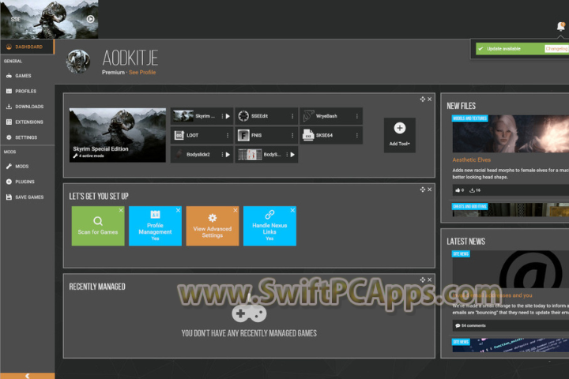This screenshot has width=569, height=379.
Task: Click the Mods wrench icon in the sidebar
Action: (x=9, y=166)
